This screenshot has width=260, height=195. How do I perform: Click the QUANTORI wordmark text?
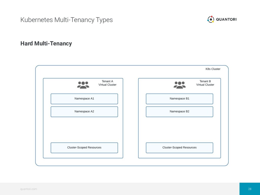pos(226,19)
